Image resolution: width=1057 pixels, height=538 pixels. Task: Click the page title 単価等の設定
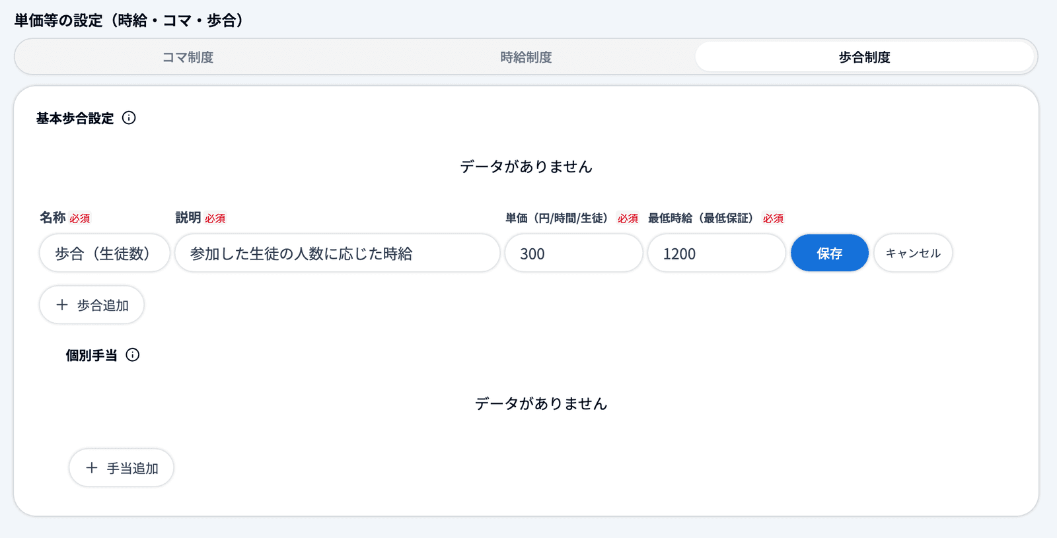131,20
